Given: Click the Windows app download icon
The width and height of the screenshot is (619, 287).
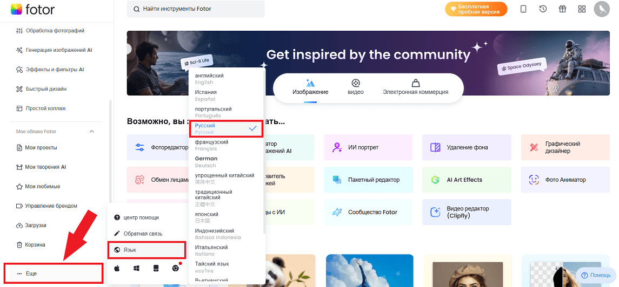Looking at the screenshot, I should [136, 268].
